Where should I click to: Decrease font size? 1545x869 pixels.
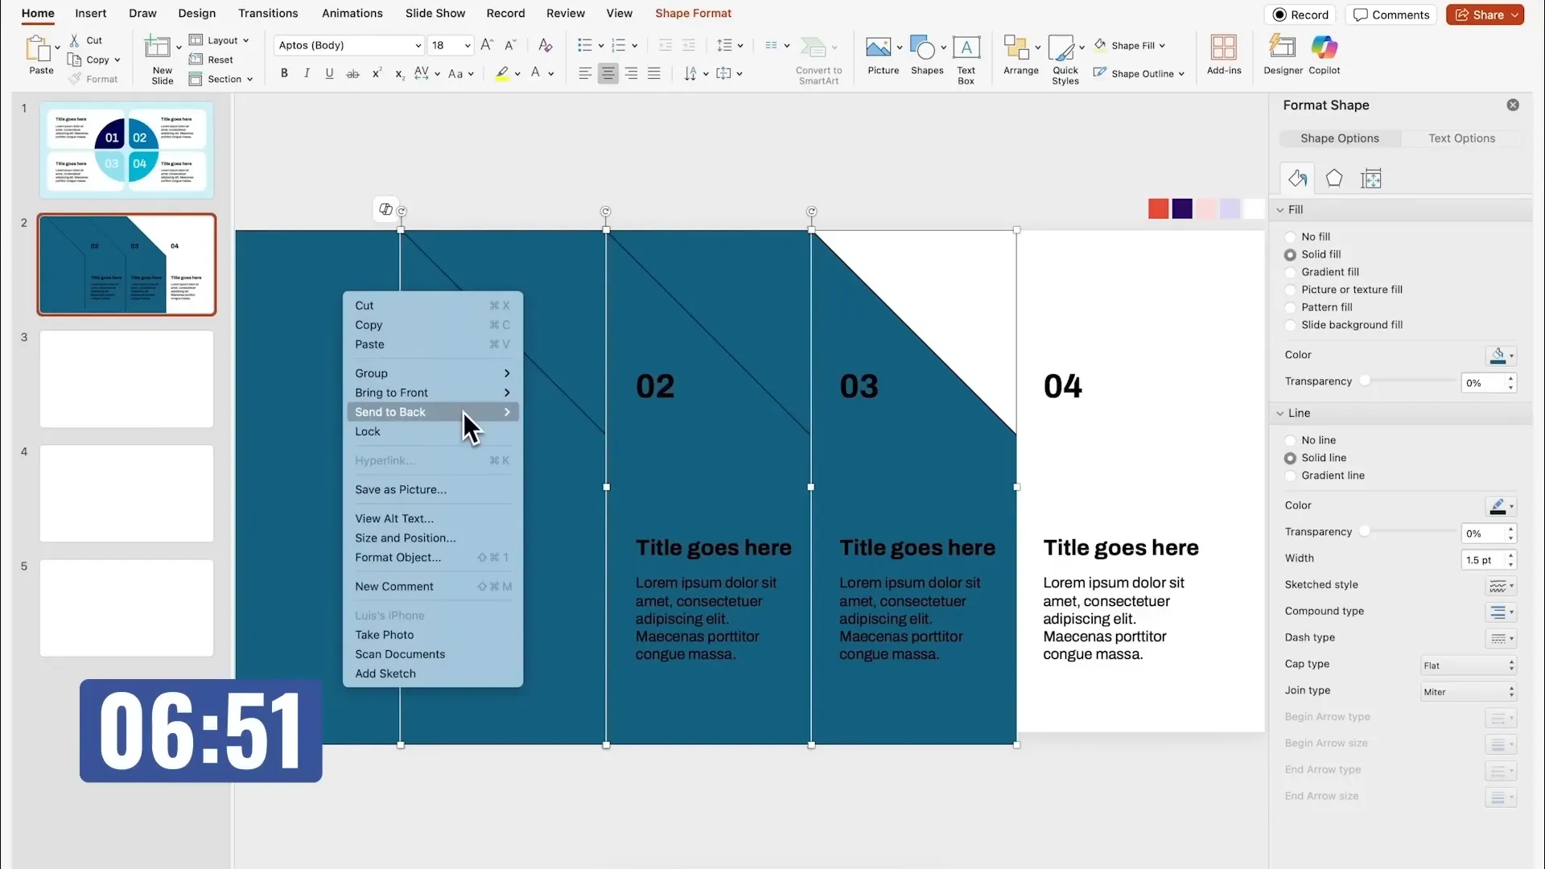point(510,45)
